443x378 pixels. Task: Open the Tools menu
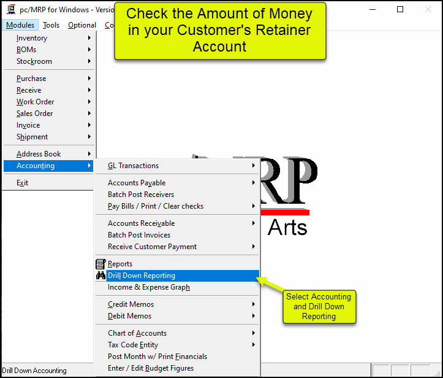(51, 25)
